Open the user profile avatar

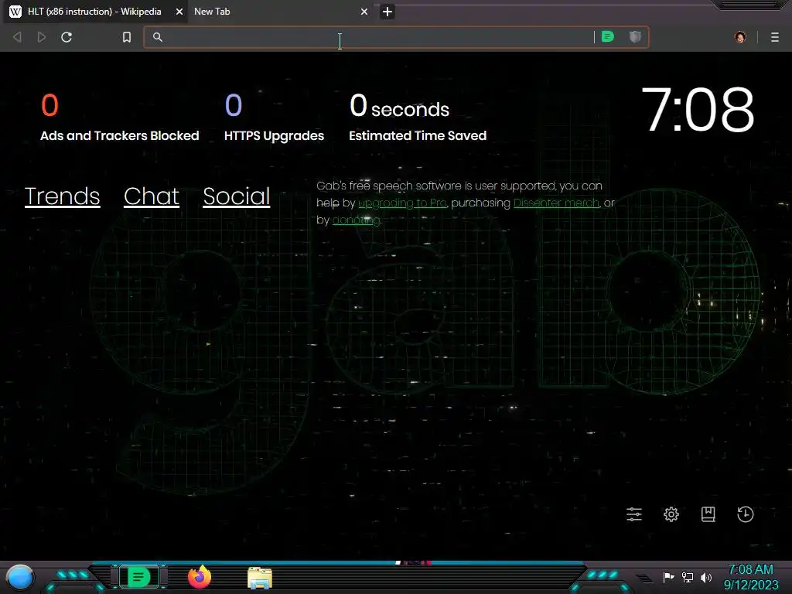click(x=740, y=37)
